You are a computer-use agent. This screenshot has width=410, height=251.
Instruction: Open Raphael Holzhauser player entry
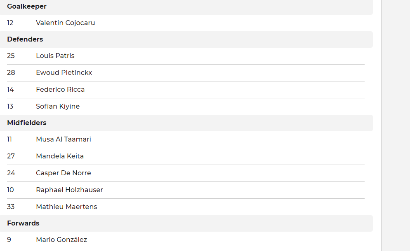[x=69, y=190]
